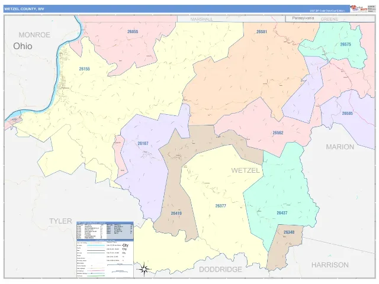Click ZIP code label 26581

pyautogui.click(x=262, y=31)
